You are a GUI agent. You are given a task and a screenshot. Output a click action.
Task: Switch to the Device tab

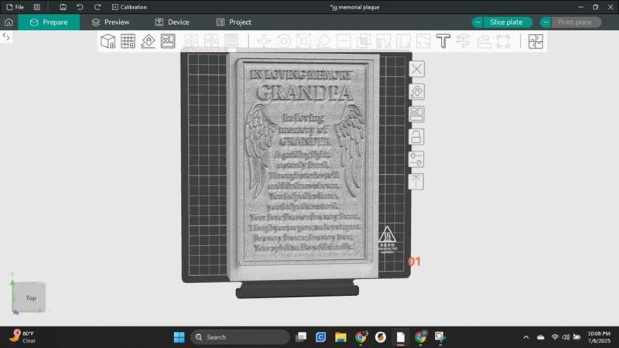172,22
